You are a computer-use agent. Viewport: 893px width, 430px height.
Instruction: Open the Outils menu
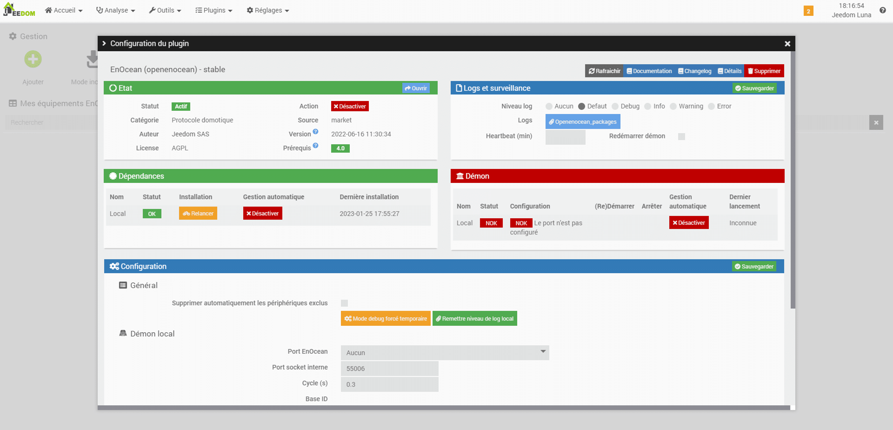(x=165, y=10)
